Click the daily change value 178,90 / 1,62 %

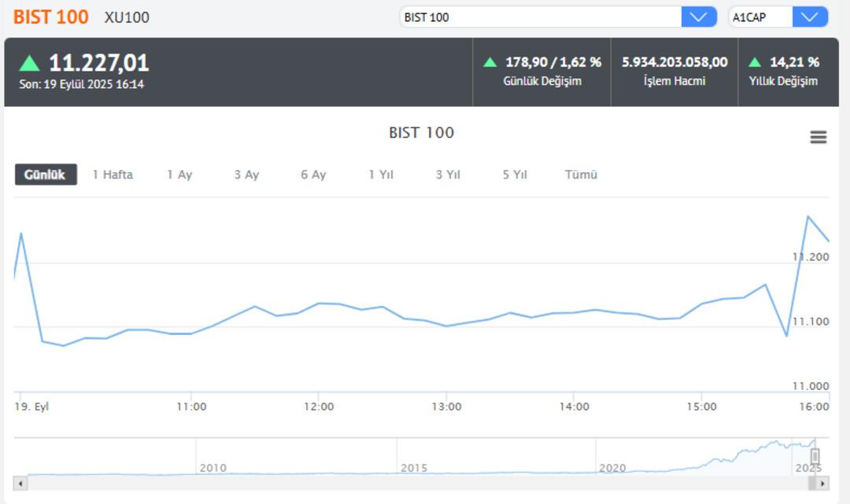[x=553, y=61]
